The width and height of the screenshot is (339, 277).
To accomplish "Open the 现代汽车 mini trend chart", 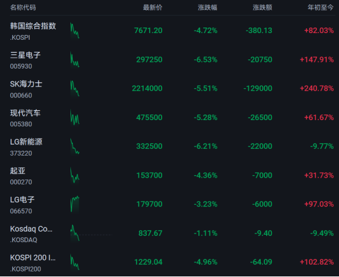I will point(75,118).
